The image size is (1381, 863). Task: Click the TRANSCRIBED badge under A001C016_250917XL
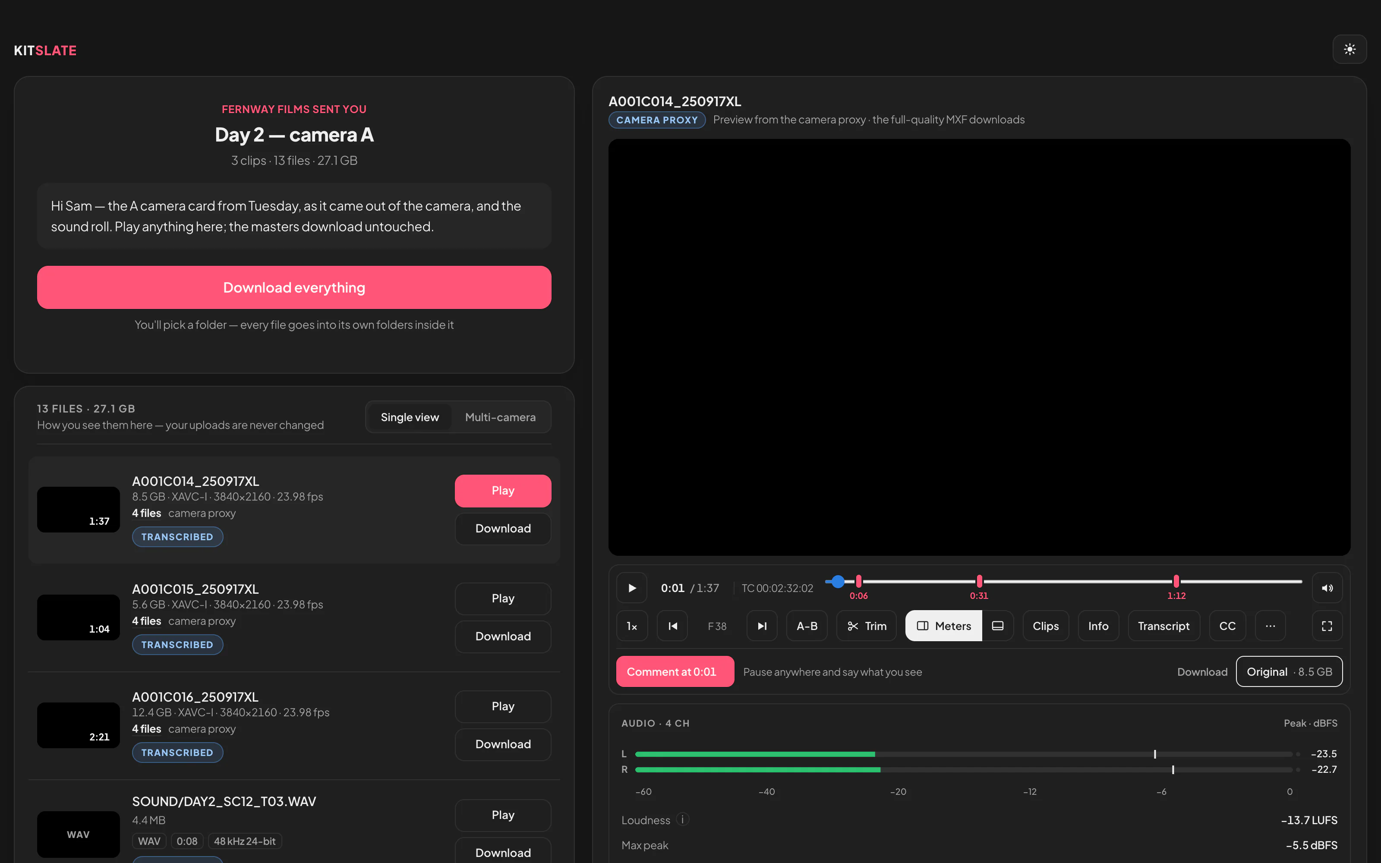177,753
